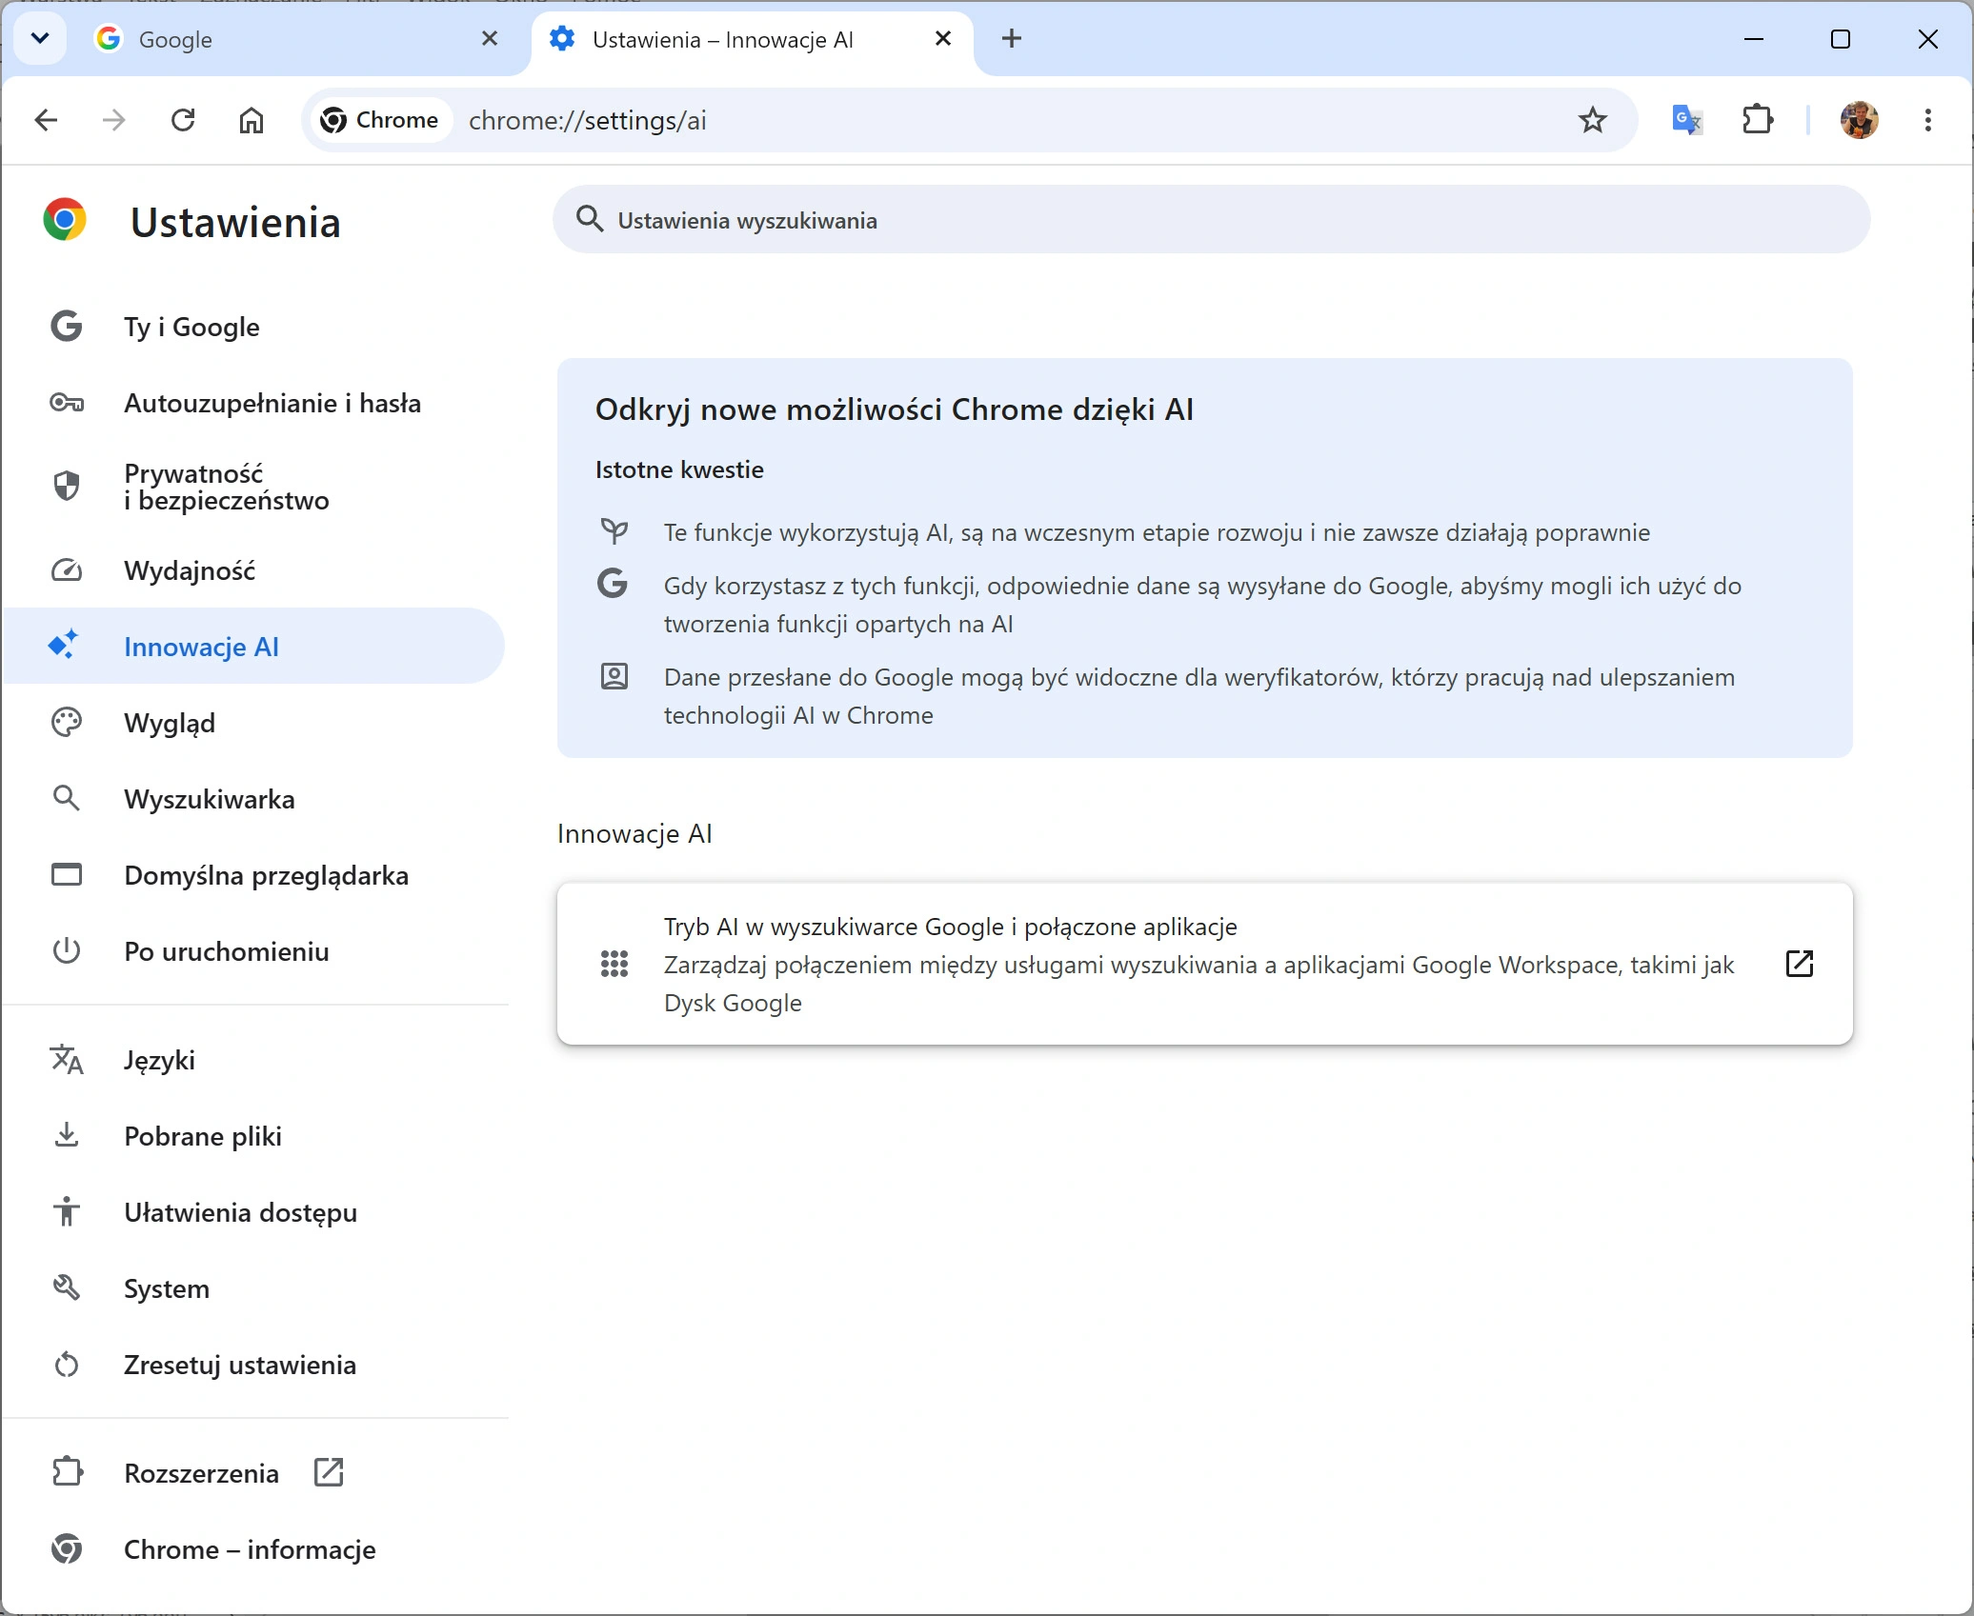Open Tryb AI w wyszukiwarce Google row

click(1204, 965)
